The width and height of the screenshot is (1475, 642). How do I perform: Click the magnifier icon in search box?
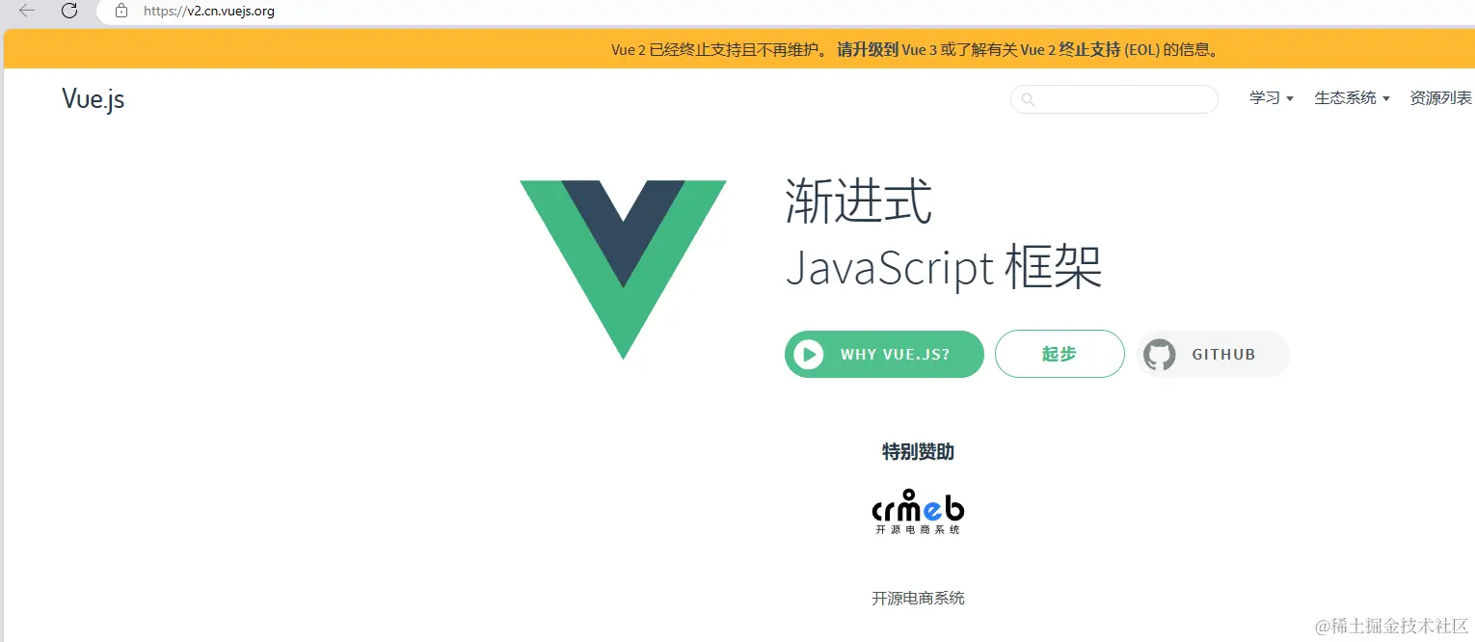(x=1028, y=99)
